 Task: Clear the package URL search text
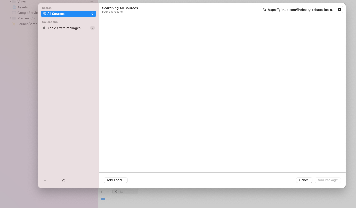click(x=339, y=10)
